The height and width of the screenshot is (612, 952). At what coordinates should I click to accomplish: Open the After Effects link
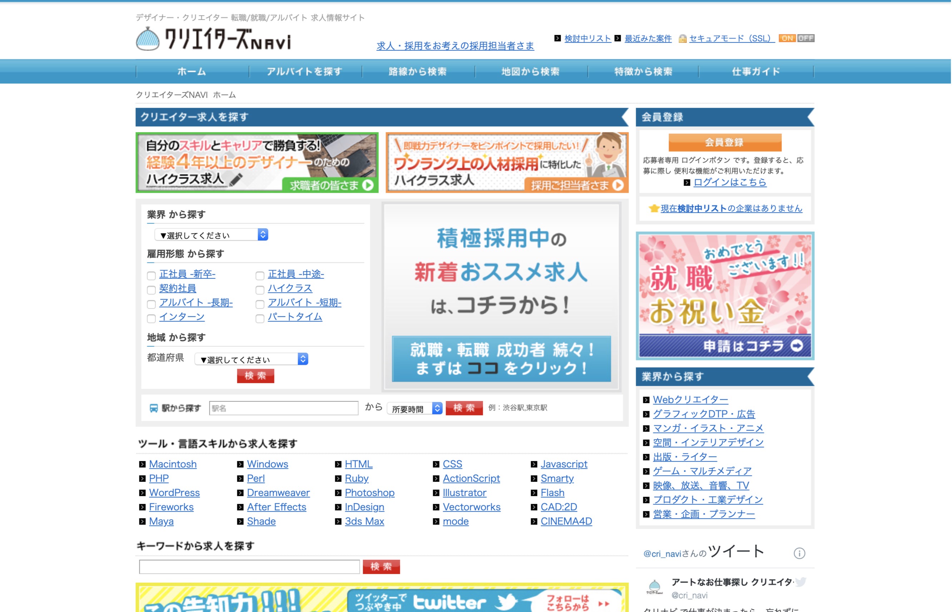coord(277,507)
